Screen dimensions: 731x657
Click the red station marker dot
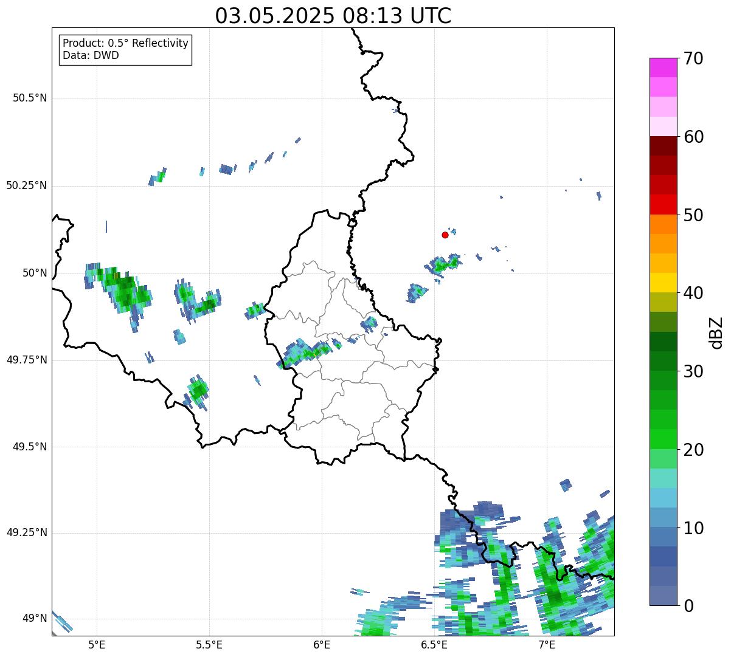445,235
